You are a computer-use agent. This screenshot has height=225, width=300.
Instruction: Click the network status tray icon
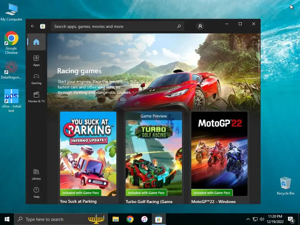(x=255, y=219)
